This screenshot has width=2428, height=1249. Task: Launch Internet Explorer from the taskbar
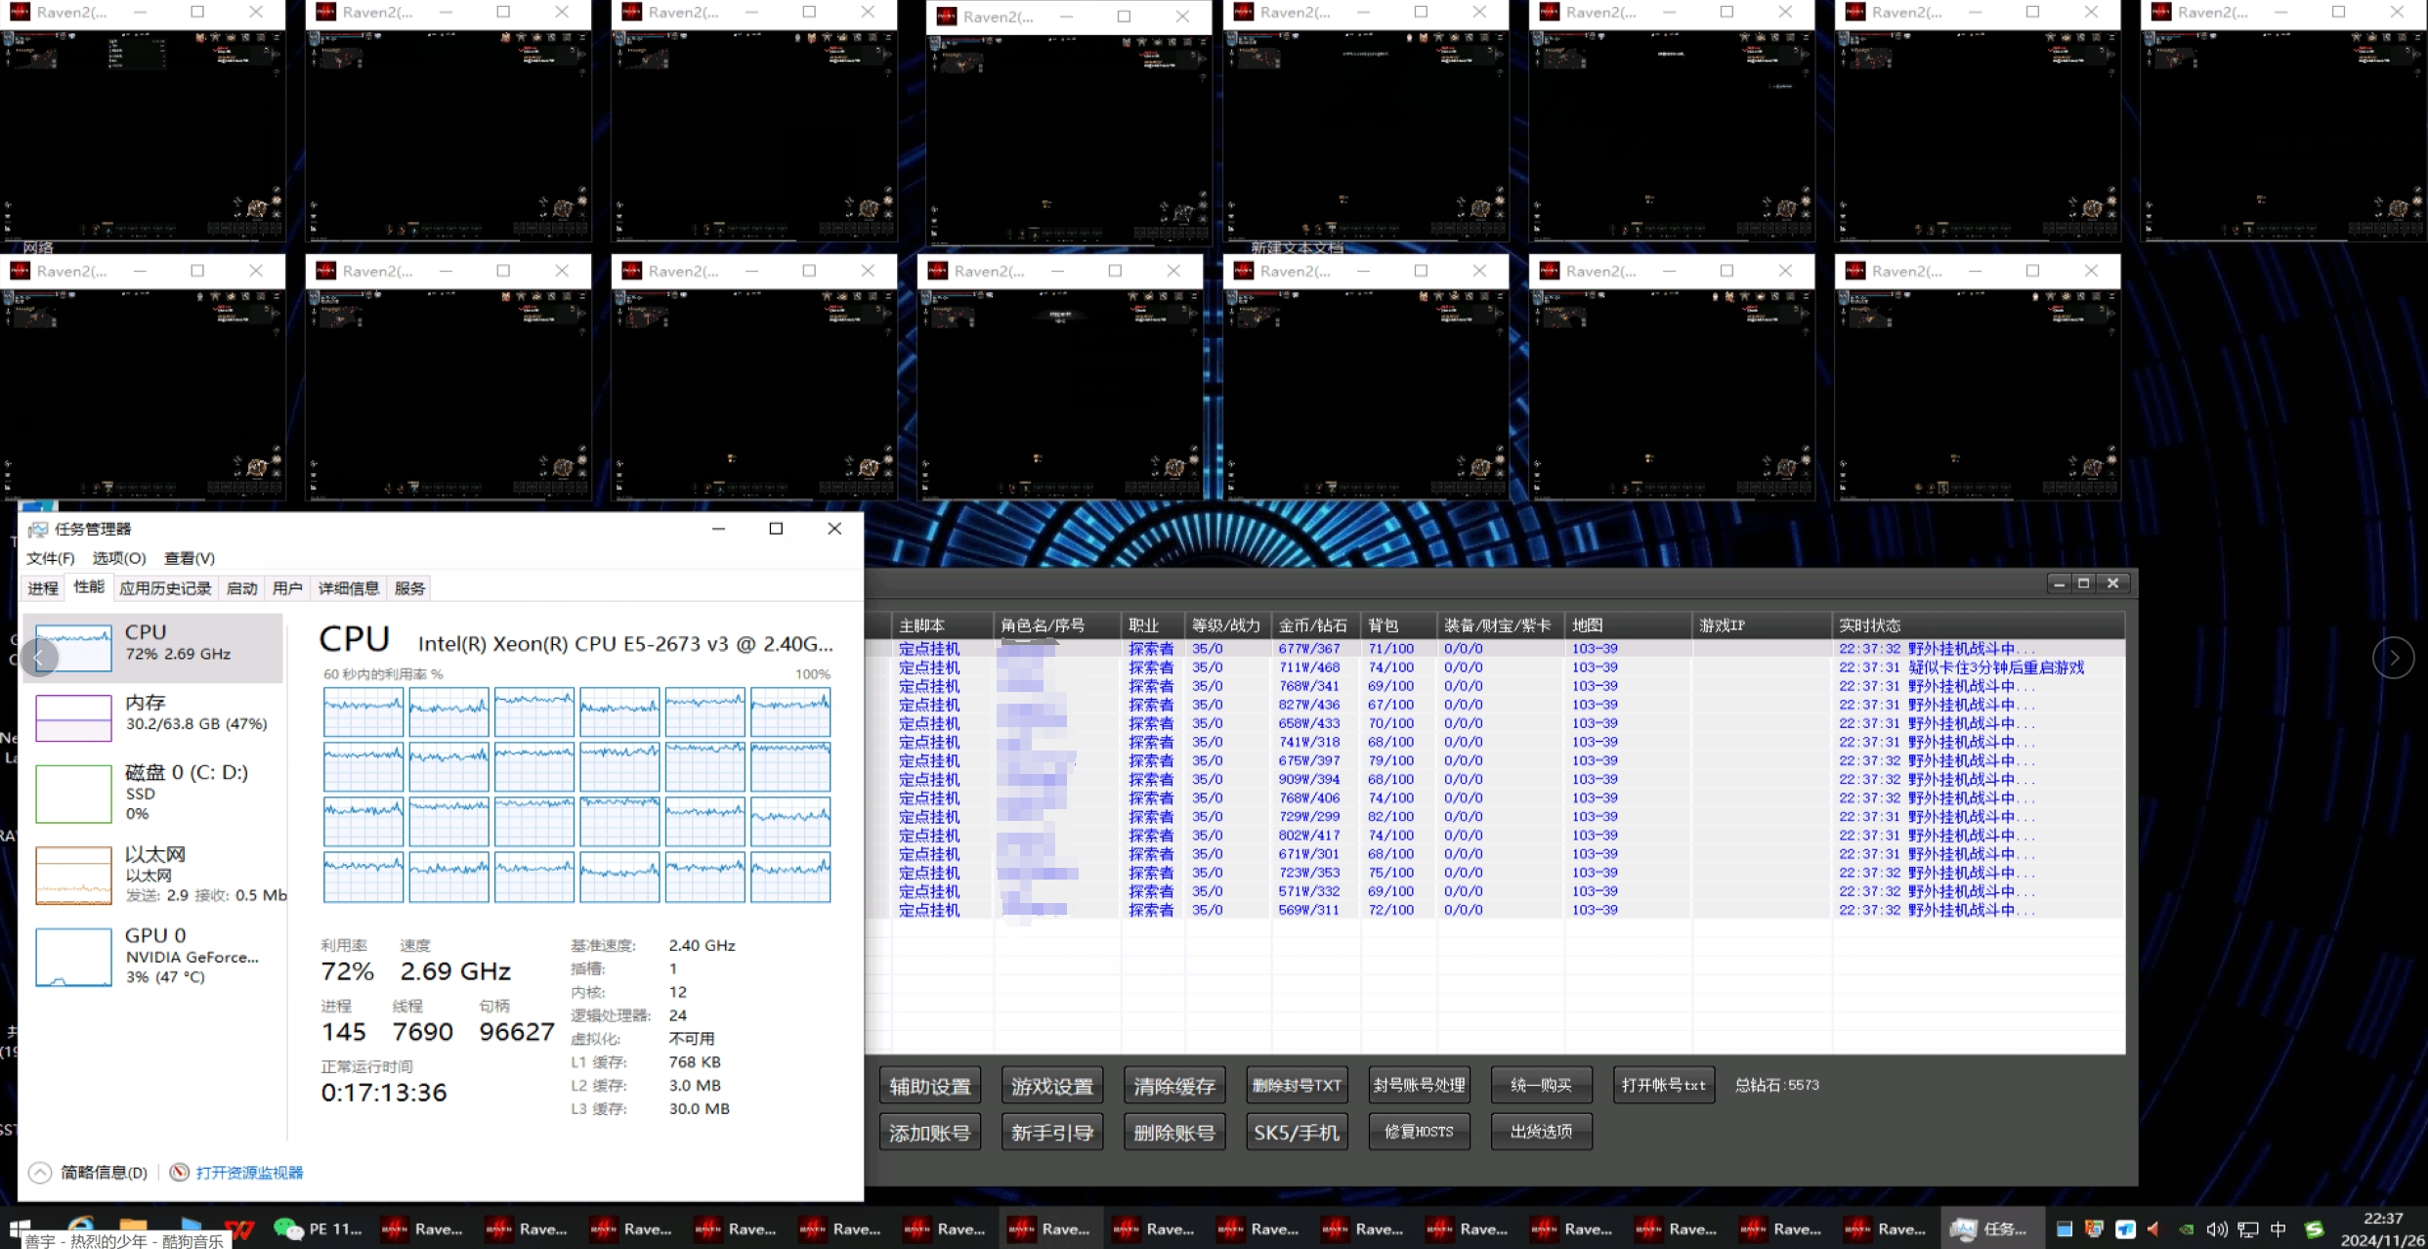coord(81,1224)
